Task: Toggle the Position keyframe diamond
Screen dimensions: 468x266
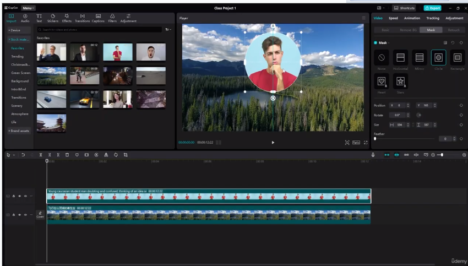Action: (x=461, y=105)
